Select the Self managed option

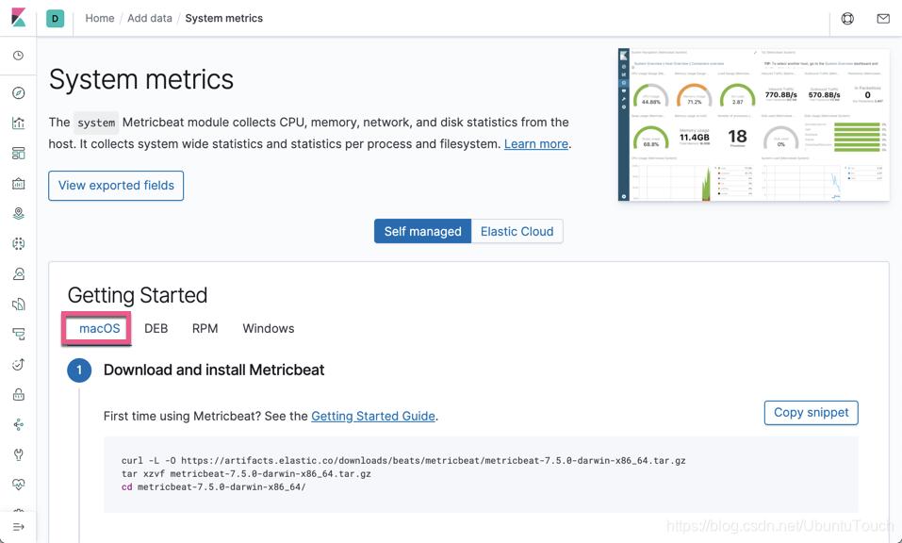[x=422, y=232]
